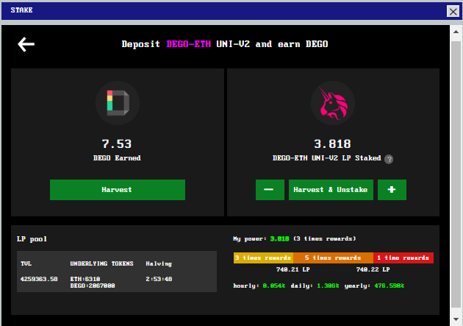Click the halving countdown 2:53:40
463x326 pixels.
point(159,279)
